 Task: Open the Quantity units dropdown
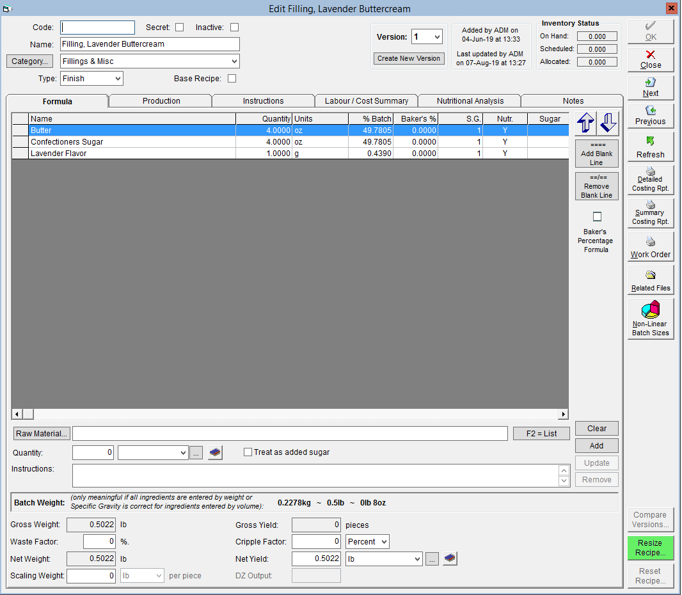153,453
